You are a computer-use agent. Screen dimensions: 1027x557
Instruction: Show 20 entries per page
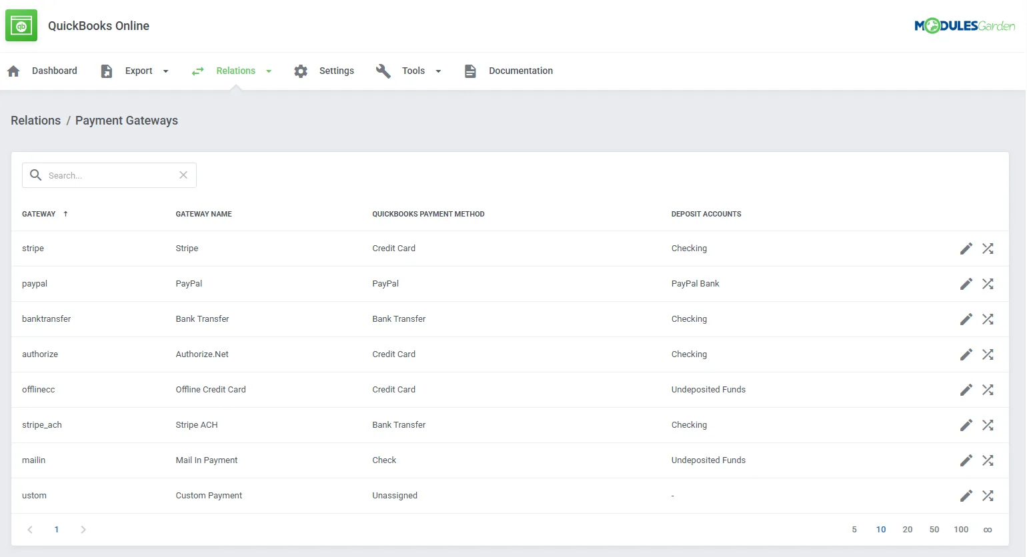tap(908, 530)
